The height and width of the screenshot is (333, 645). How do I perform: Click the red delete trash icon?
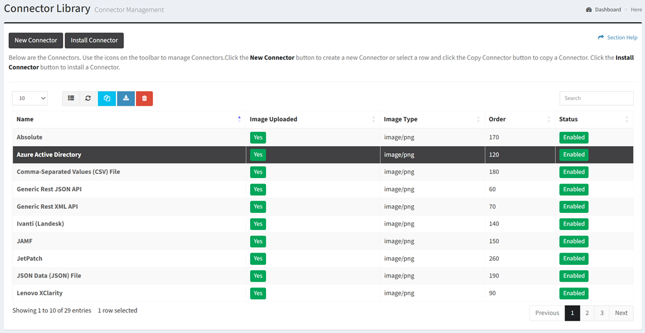[x=144, y=98]
